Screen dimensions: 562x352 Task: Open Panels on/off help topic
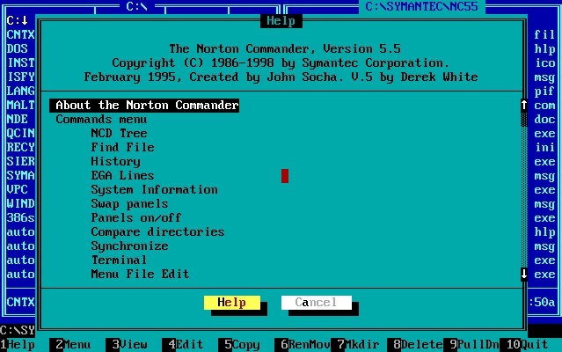[136, 217]
